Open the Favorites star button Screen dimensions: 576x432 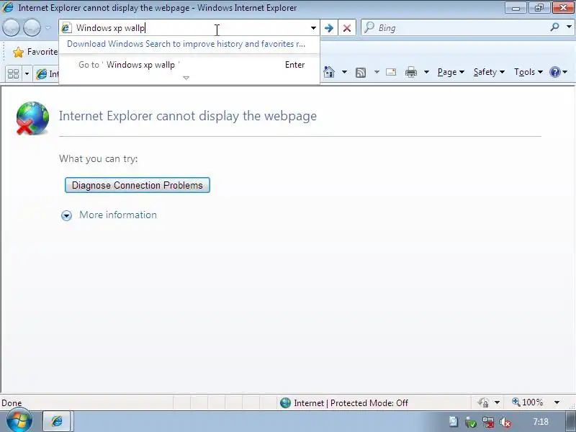point(35,52)
